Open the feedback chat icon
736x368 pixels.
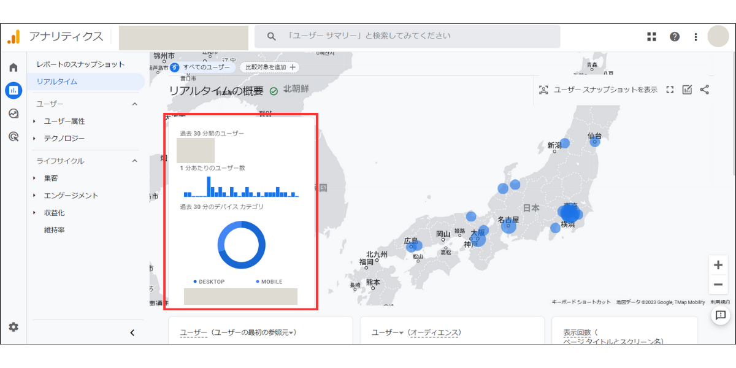[720, 315]
